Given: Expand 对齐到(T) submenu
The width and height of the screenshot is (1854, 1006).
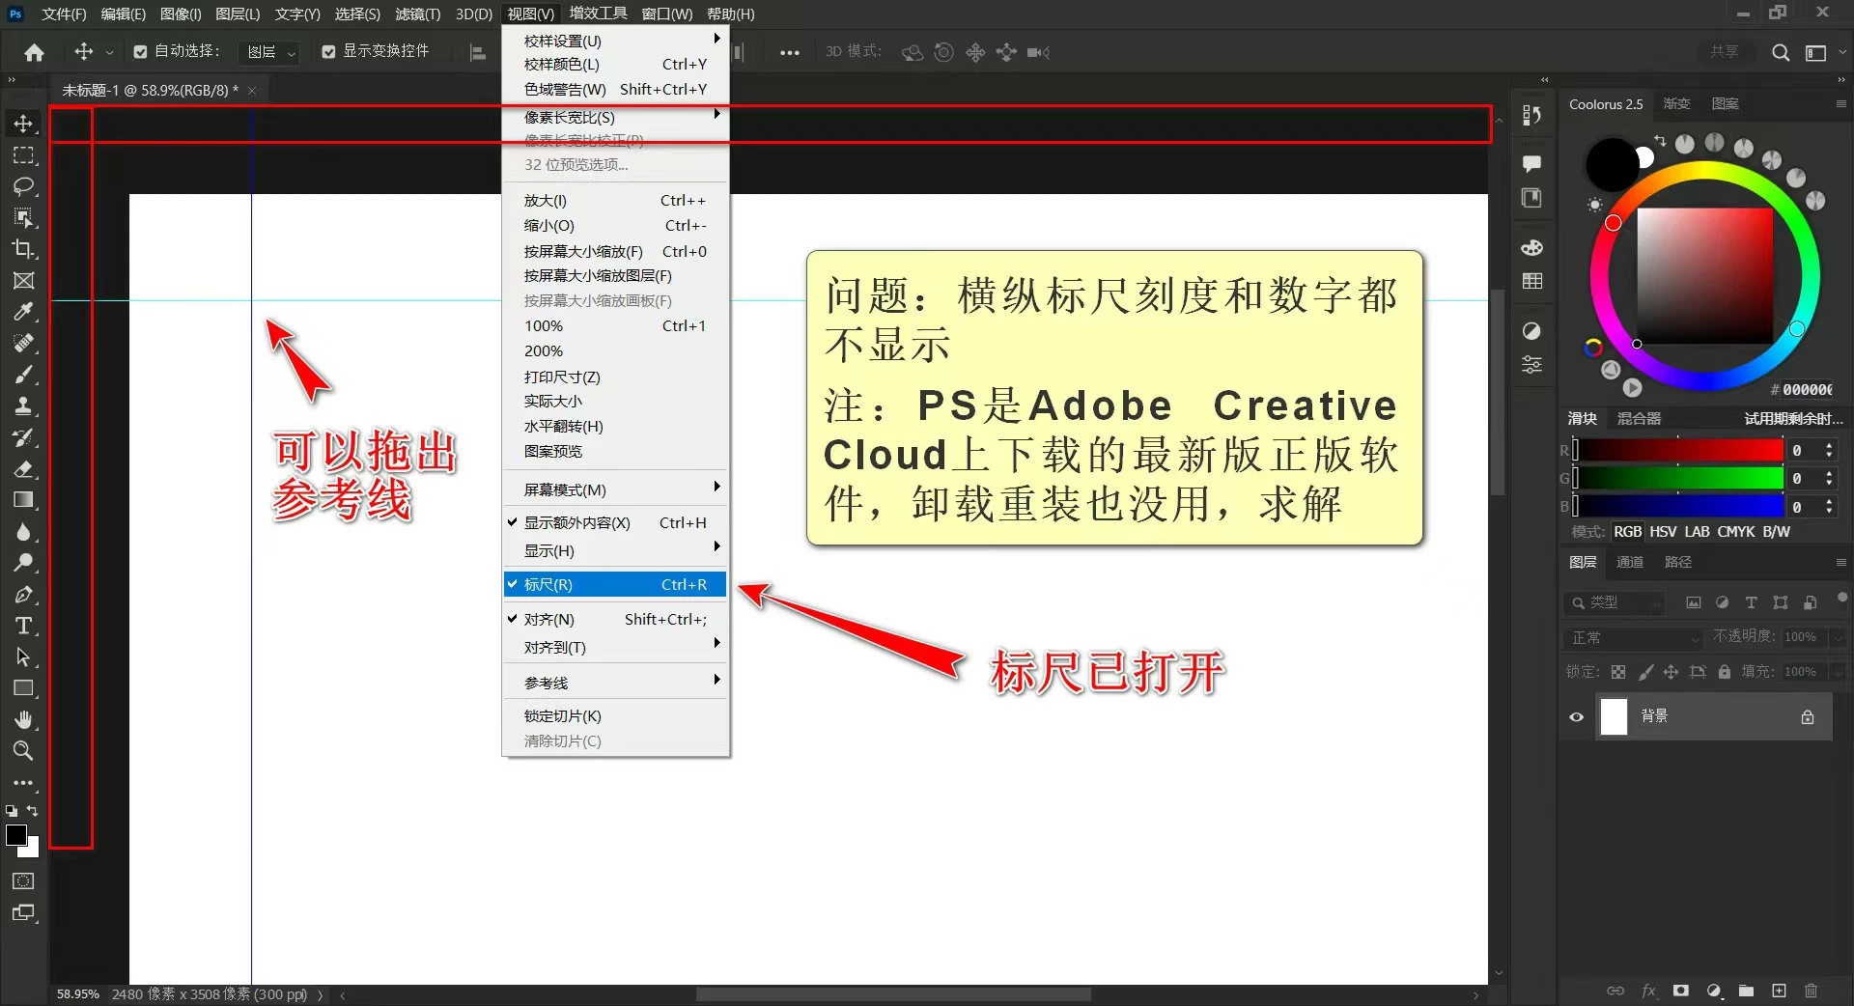Looking at the screenshot, I should pyautogui.click(x=615, y=647).
